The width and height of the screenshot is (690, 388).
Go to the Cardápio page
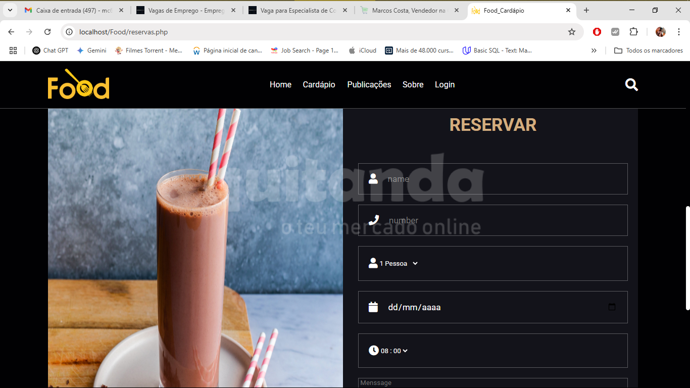point(319,84)
